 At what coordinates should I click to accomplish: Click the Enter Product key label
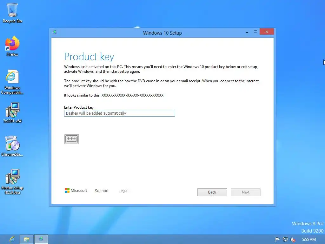79,107
